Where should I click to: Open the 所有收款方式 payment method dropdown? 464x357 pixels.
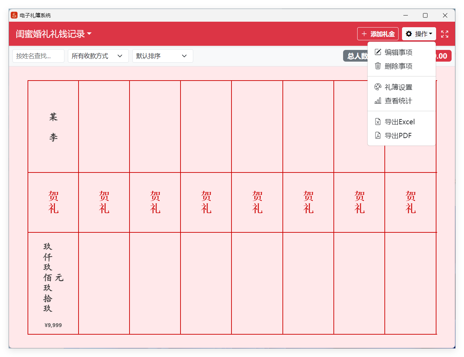point(98,56)
